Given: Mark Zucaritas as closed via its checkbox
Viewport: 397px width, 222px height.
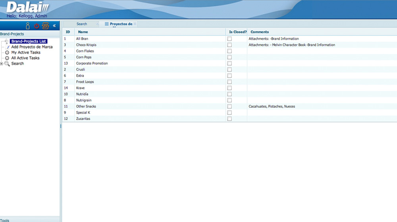Looking at the screenshot, I should pyautogui.click(x=229, y=119).
